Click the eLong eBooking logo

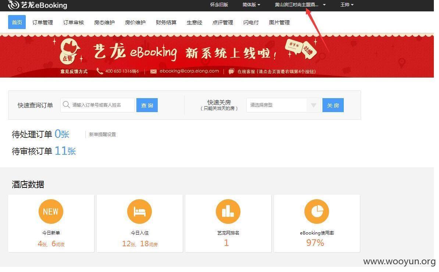coord(38,5)
